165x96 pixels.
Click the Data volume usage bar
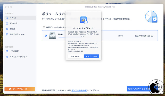point(62,37)
